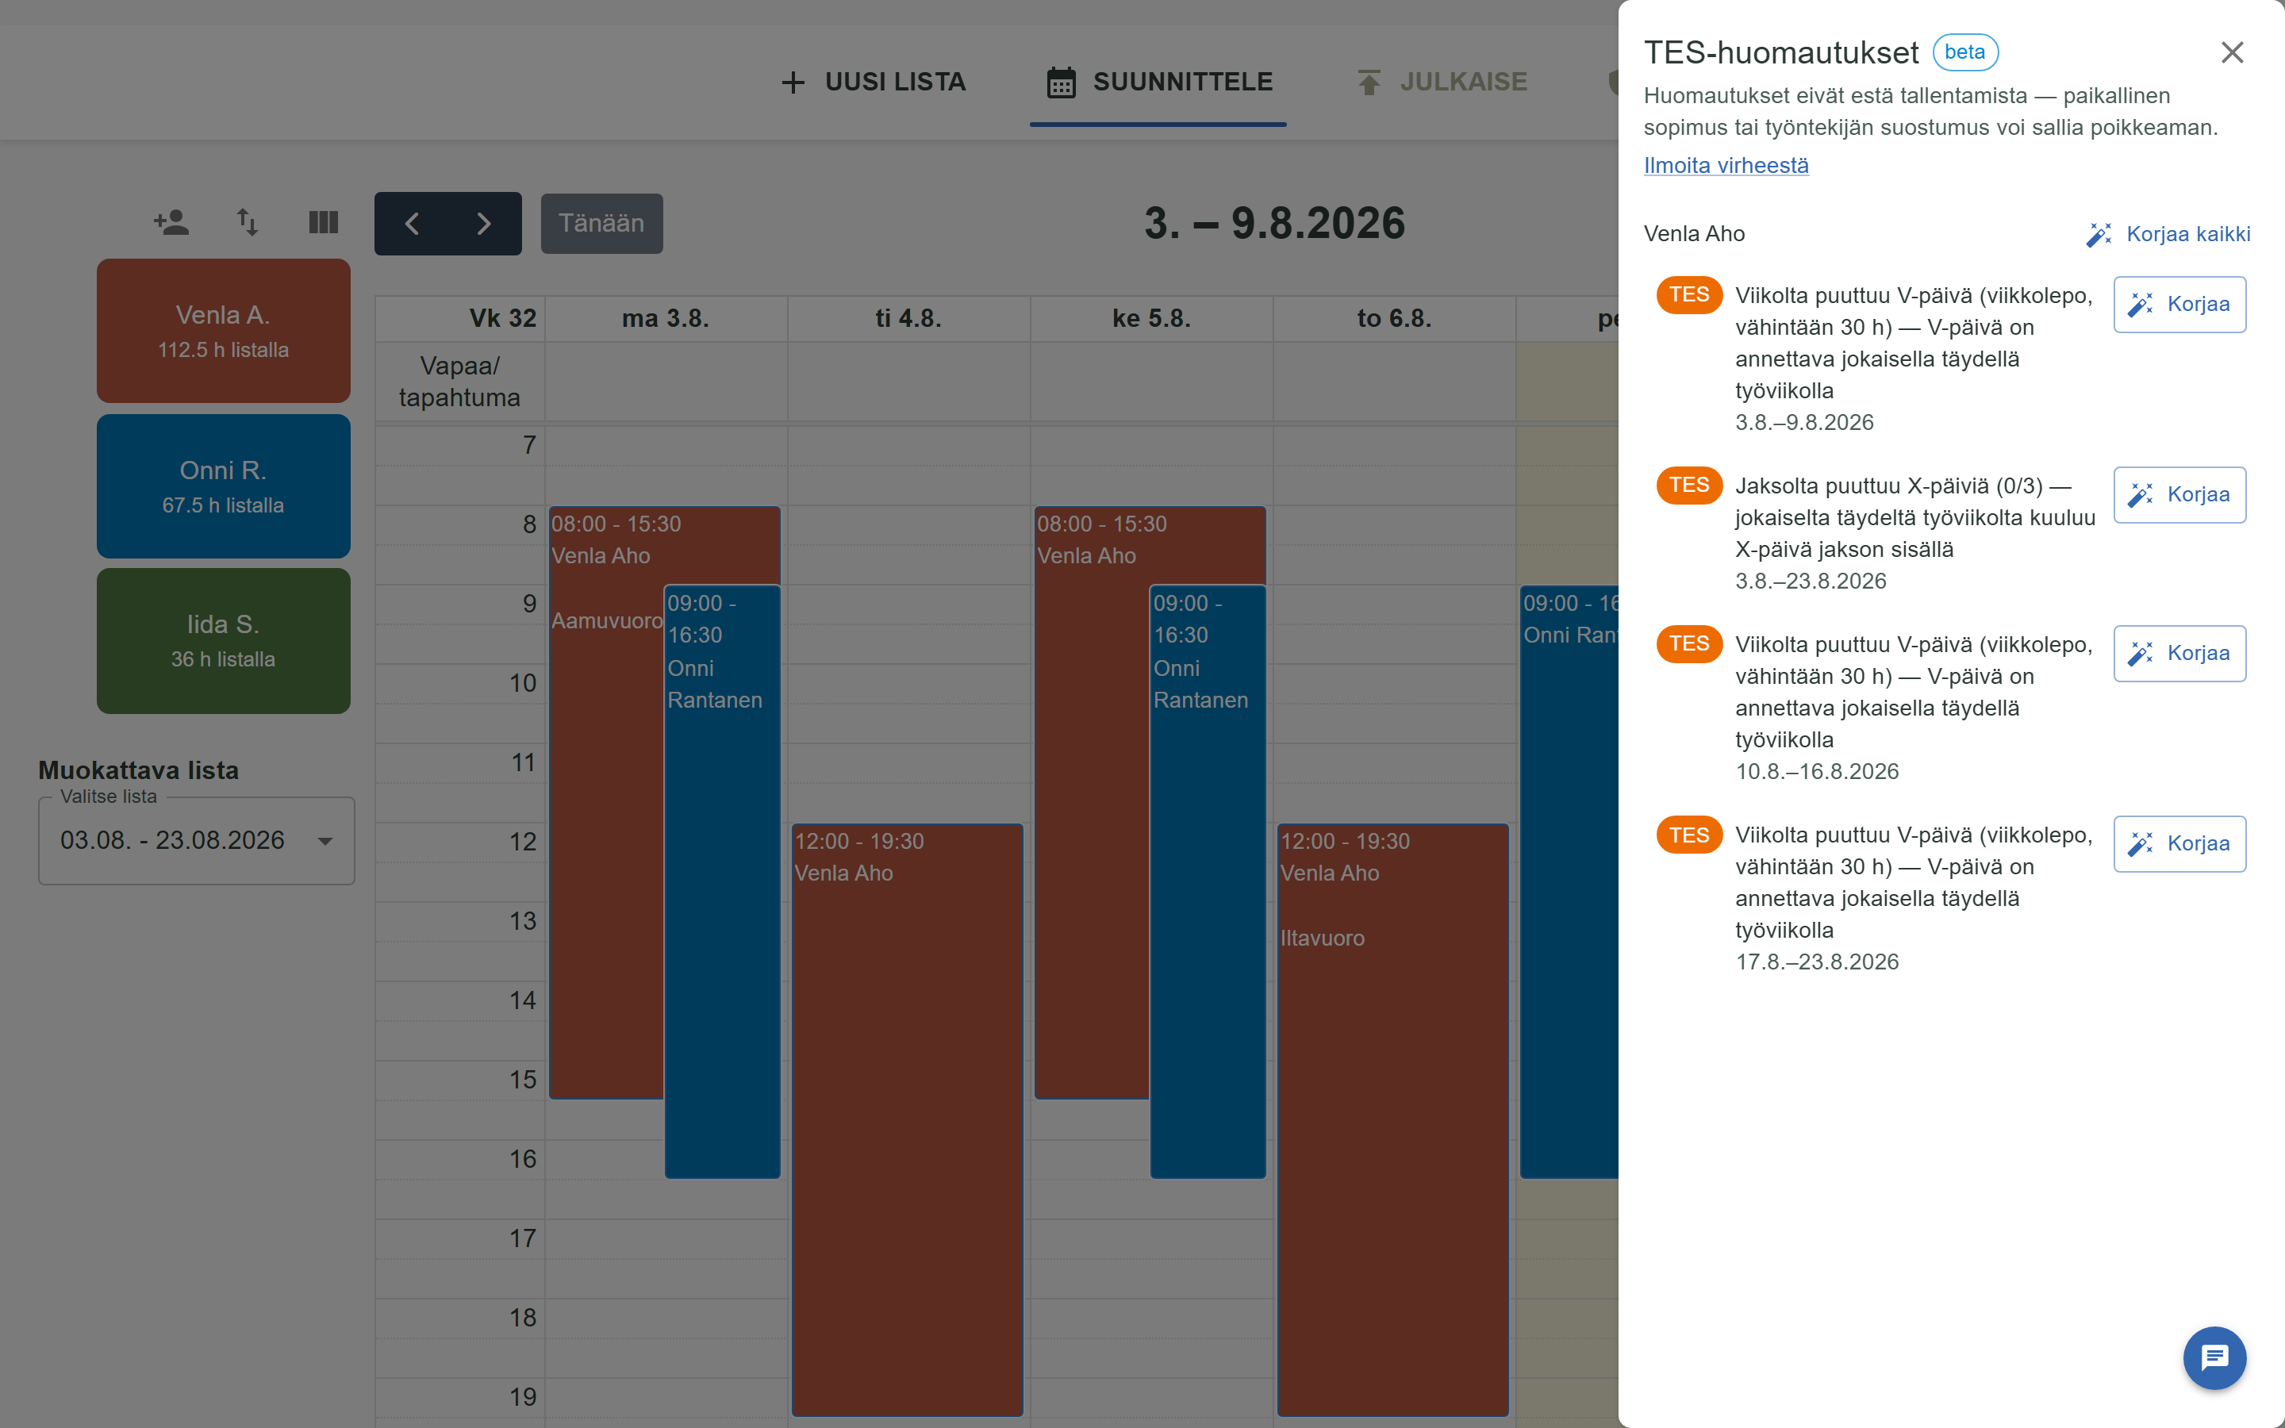
Task: Click the Tänään button
Action: point(601,224)
